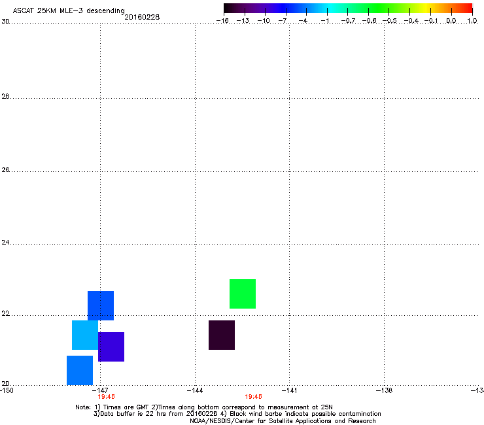Click the rainbow color scale bar

click(x=348, y=8)
